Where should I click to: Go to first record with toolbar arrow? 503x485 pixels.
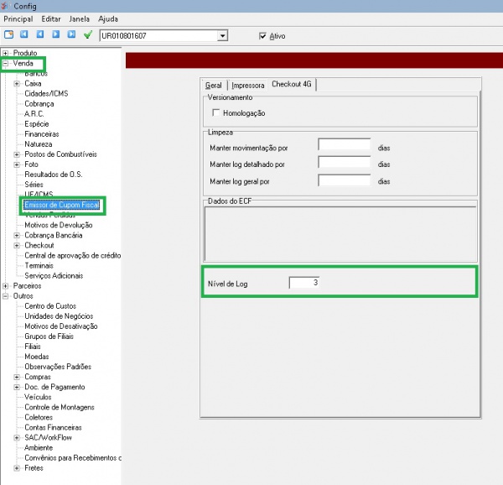coord(24,35)
